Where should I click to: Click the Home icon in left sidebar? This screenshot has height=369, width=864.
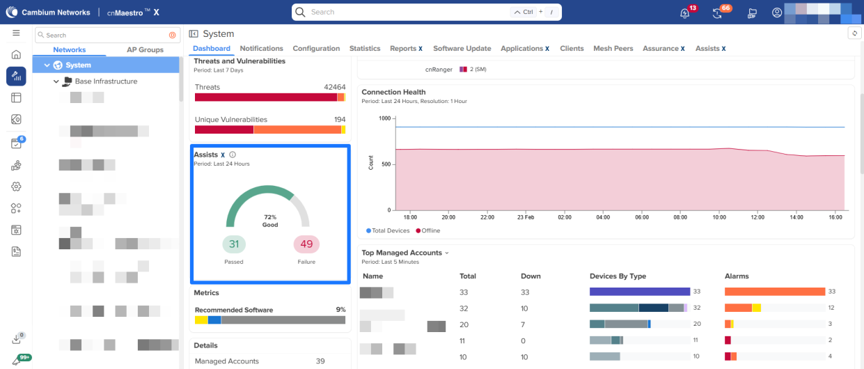tap(16, 55)
